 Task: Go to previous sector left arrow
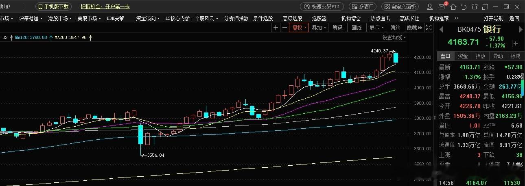pos(441,30)
